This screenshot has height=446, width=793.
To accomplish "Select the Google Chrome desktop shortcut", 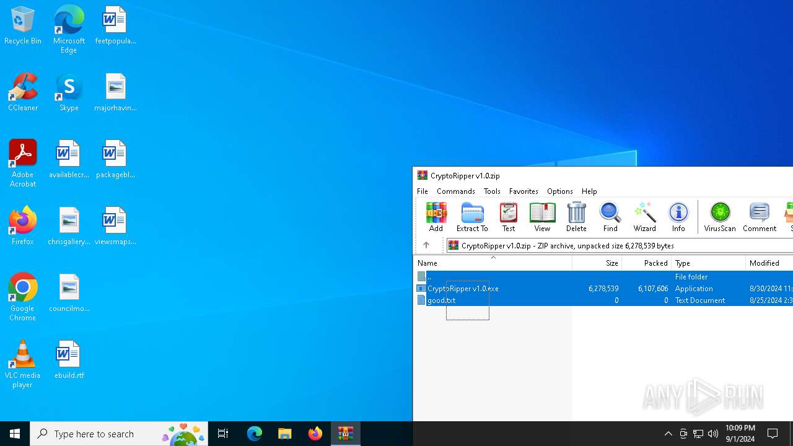I will [23, 297].
